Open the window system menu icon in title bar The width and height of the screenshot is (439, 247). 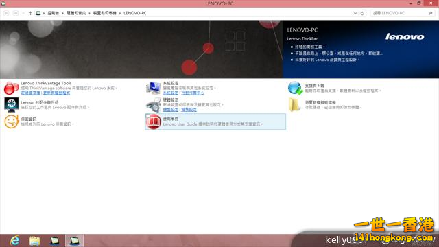click(x=3, y=3)
